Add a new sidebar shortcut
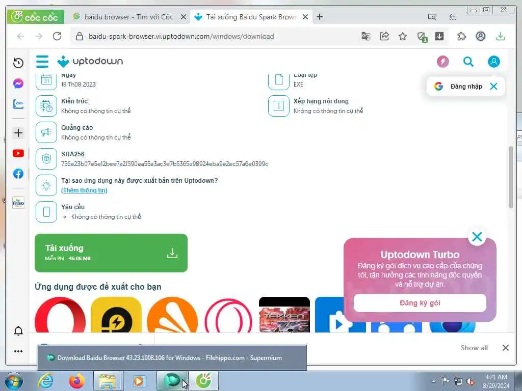522x391 pixels. coord(18,133)
